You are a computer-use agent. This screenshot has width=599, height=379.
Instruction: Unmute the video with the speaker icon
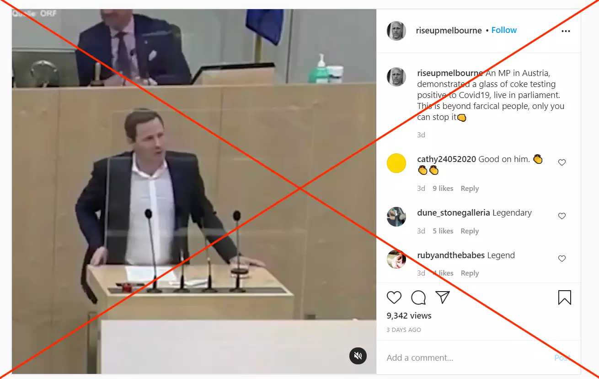(x=358, y=356)
